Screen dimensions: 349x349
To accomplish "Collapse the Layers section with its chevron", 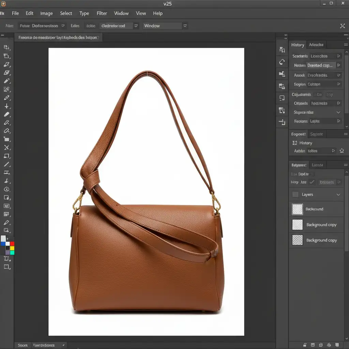I will 338,195.
